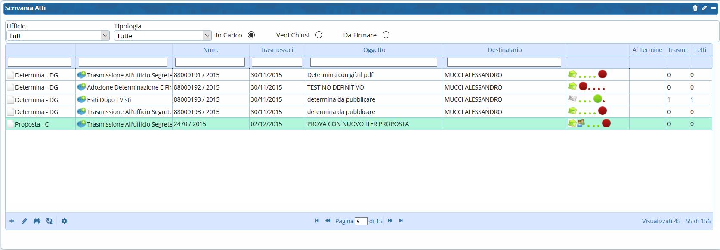Click the print icon in bottom toolbar
Image resolution: width=720 pixels, height=250 pixels.
click(37, 221)
